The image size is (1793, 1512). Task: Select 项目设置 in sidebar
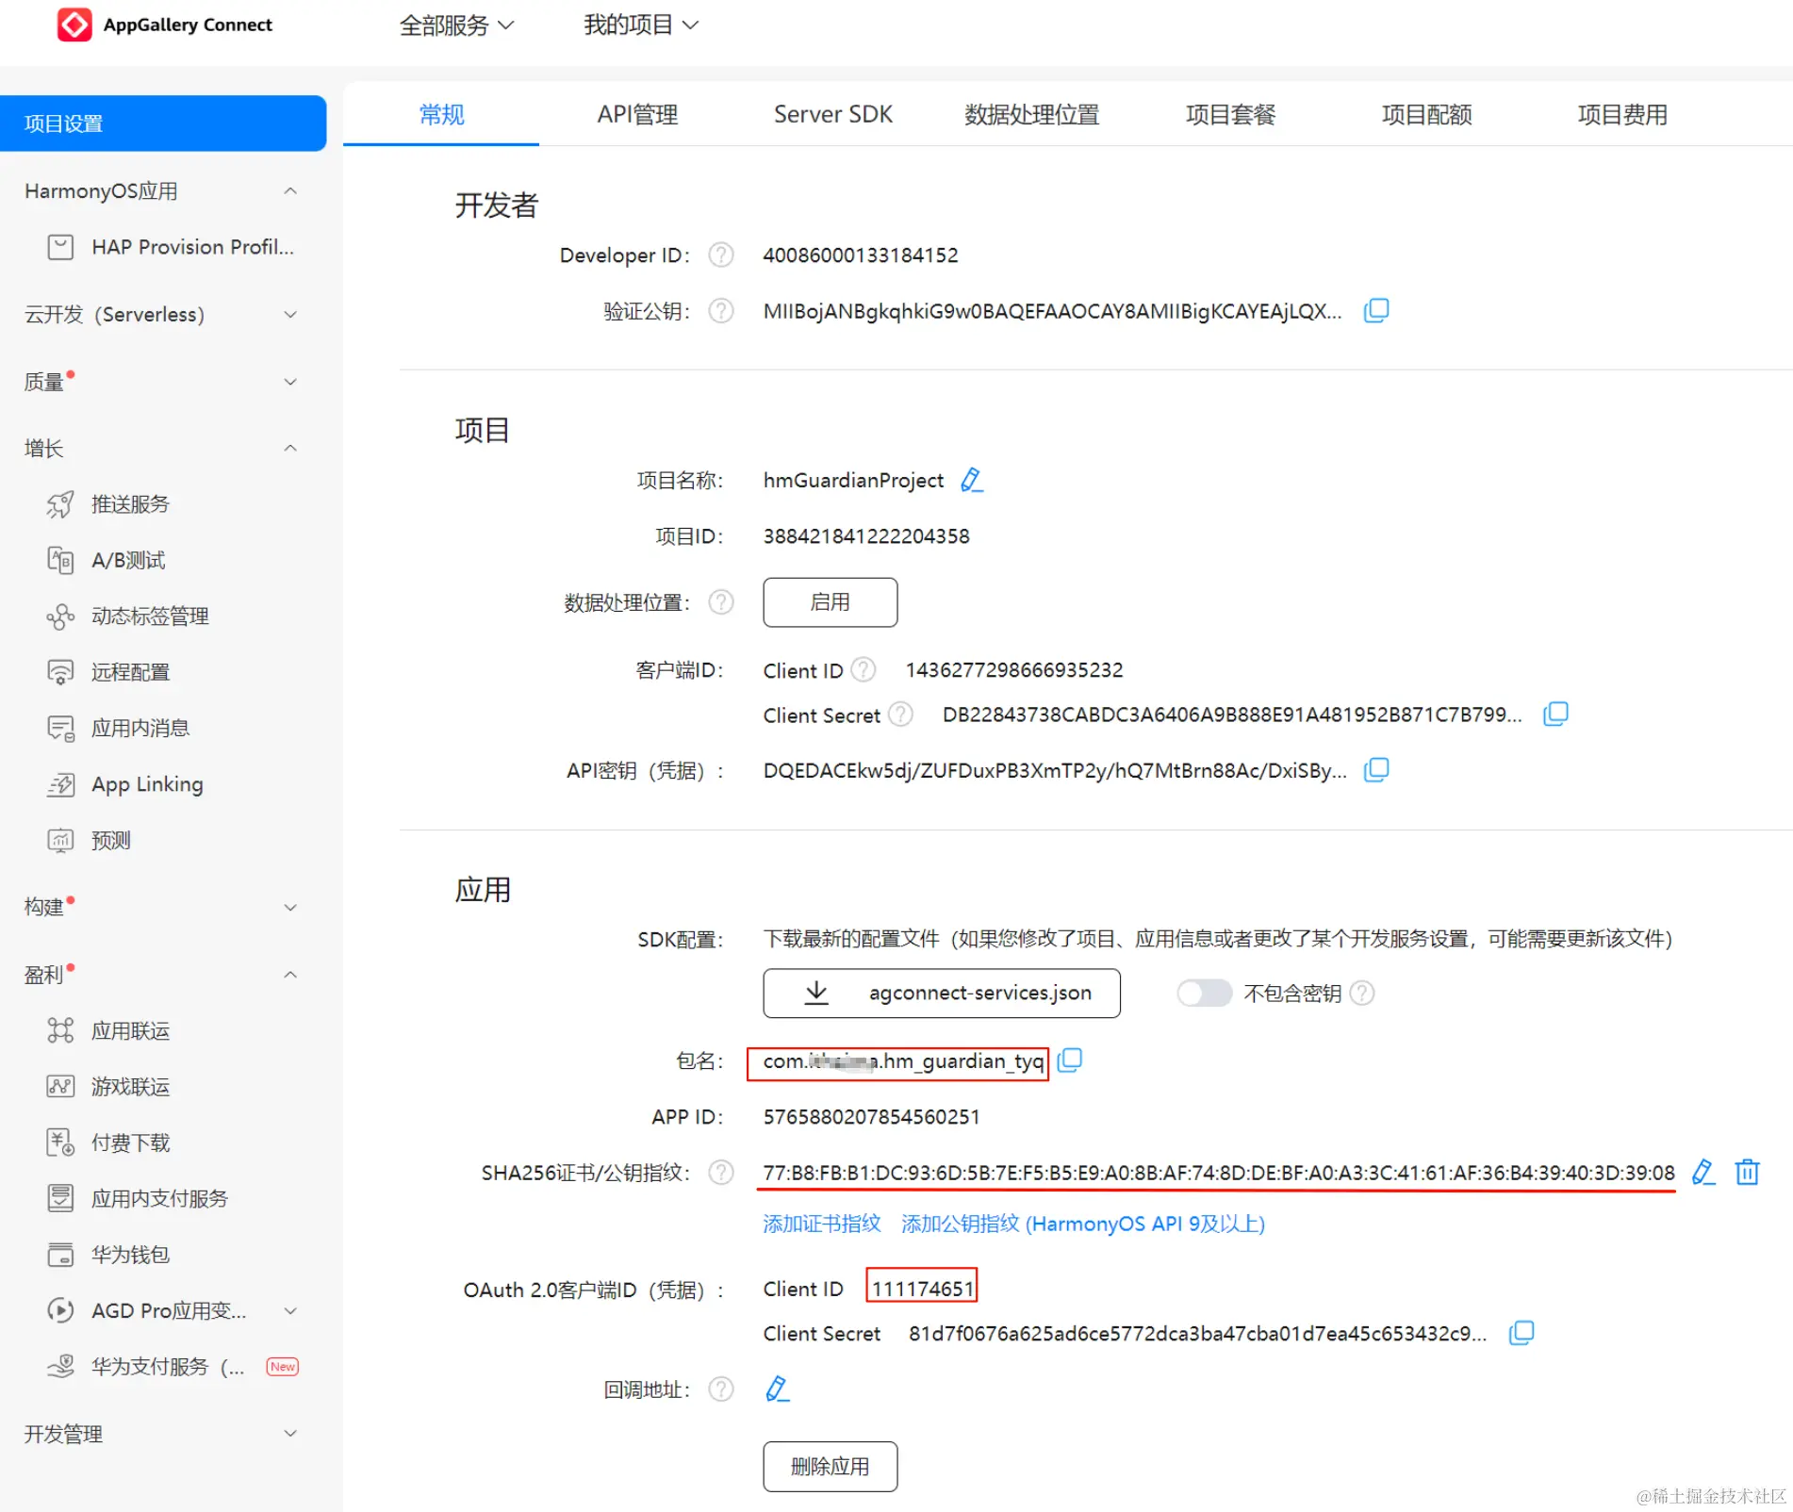coord(163,123)
